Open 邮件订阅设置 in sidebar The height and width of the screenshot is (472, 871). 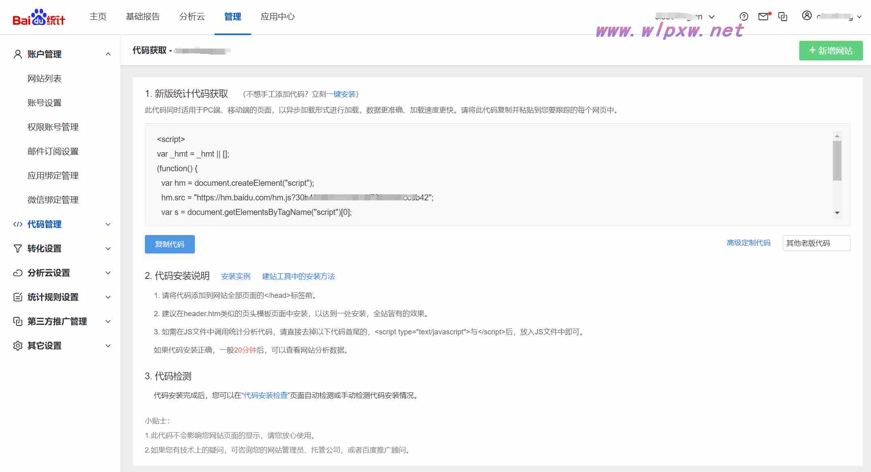(x=53, y=151)
